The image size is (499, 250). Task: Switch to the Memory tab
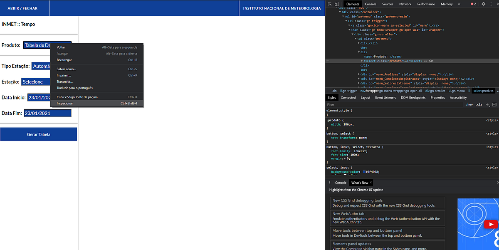coord(447,4)
